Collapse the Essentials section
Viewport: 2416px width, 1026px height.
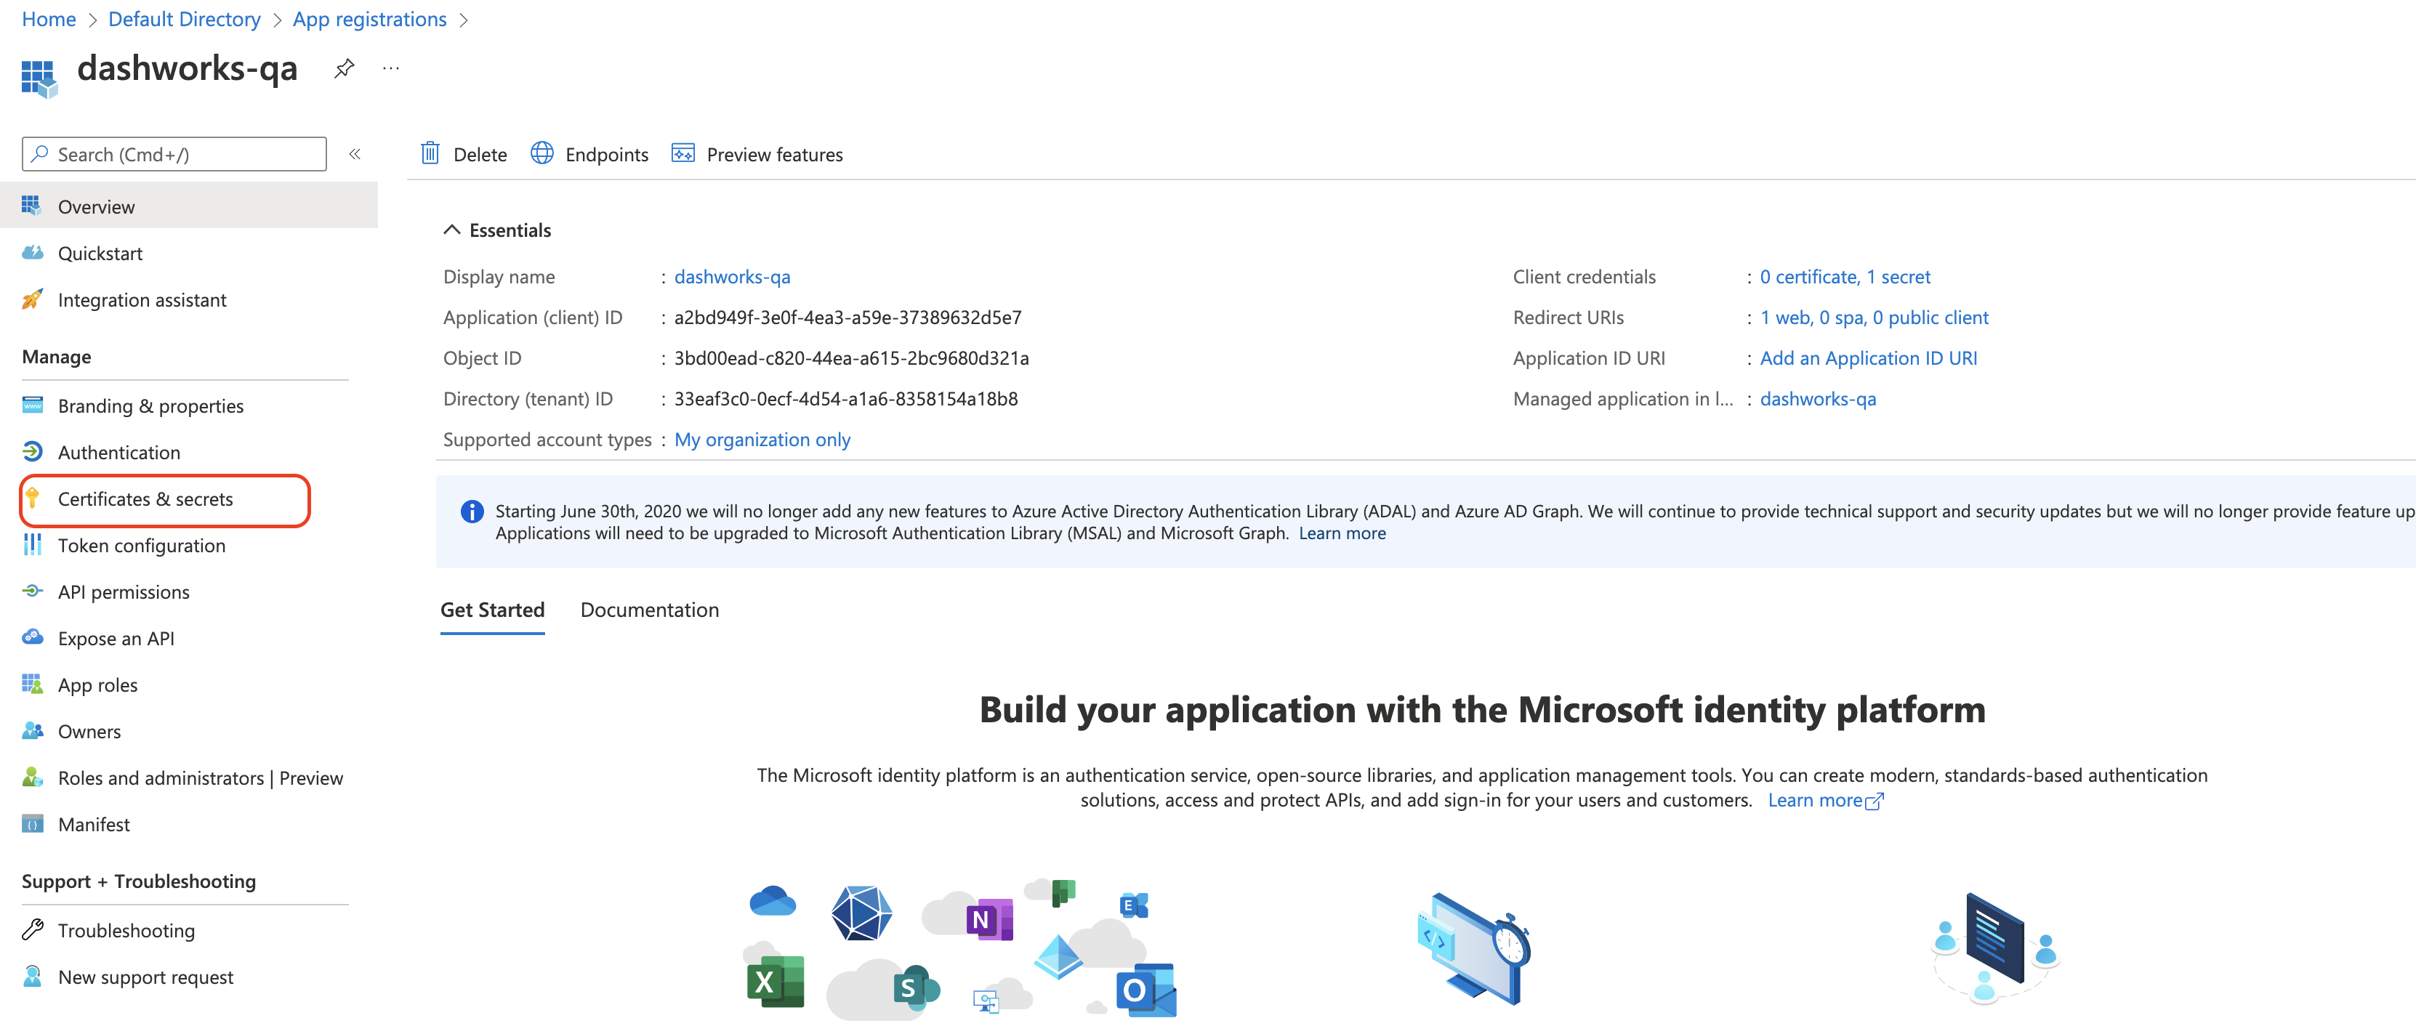(452, 230)
